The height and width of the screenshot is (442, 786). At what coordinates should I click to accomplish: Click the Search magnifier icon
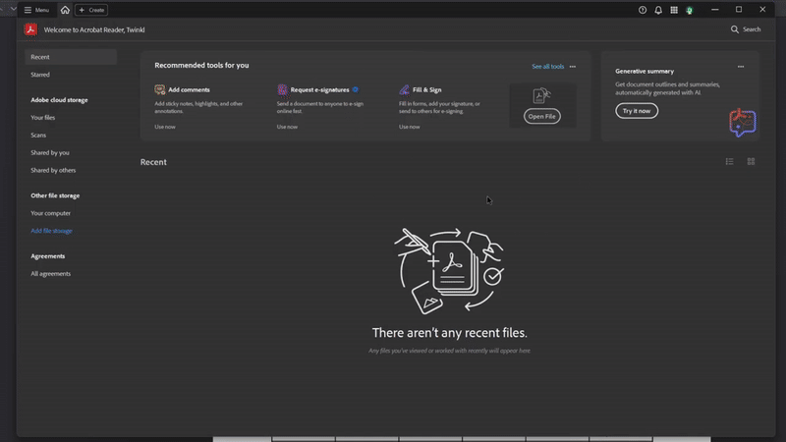click(734, 29)
